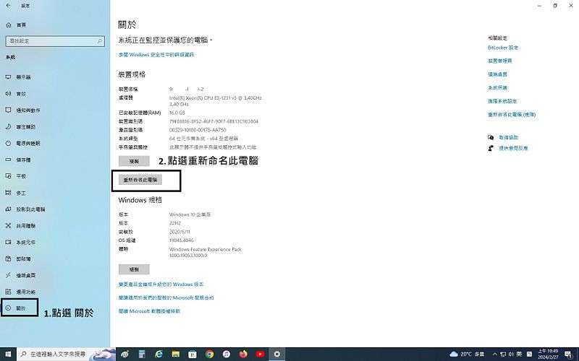Open Shared experiences (共用體驗) settings
Viewport: 579px width, 361px height.
[21, 226]
